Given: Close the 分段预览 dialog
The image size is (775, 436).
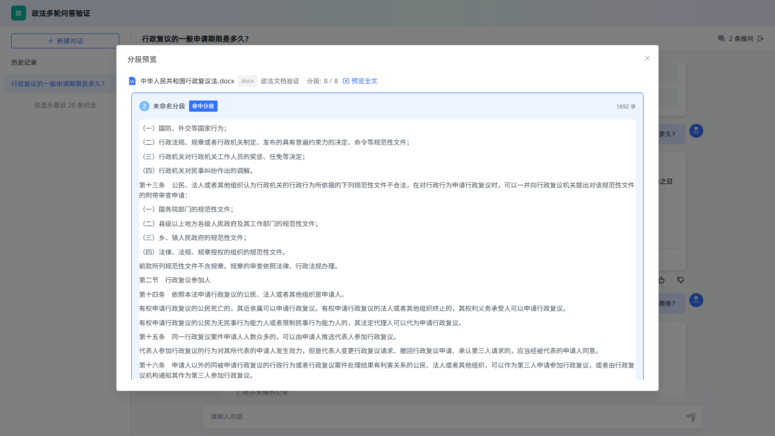Looking at the screenshot, I should click(647, 58).
